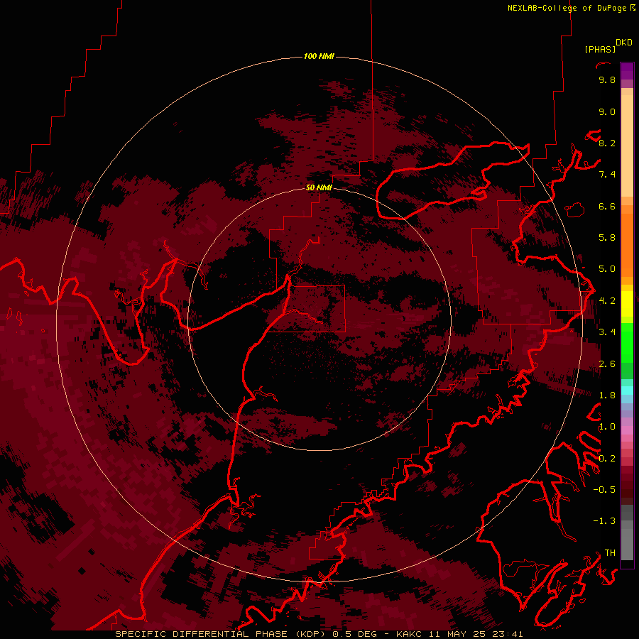Select the 0.2 scale value
The image size is (639, 639).
607,459
